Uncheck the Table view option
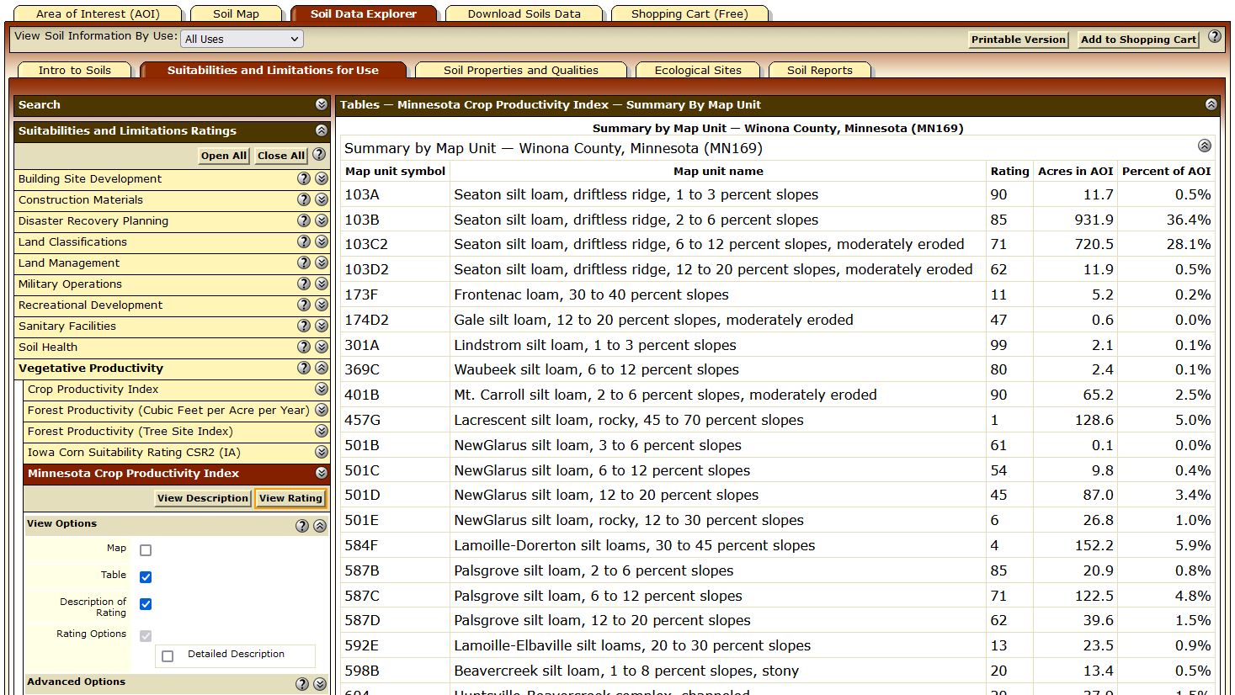The height and width of the screenshot is (695, 1235). click(146, 577)
